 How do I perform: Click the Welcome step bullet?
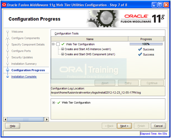click(x=8, y=32)
